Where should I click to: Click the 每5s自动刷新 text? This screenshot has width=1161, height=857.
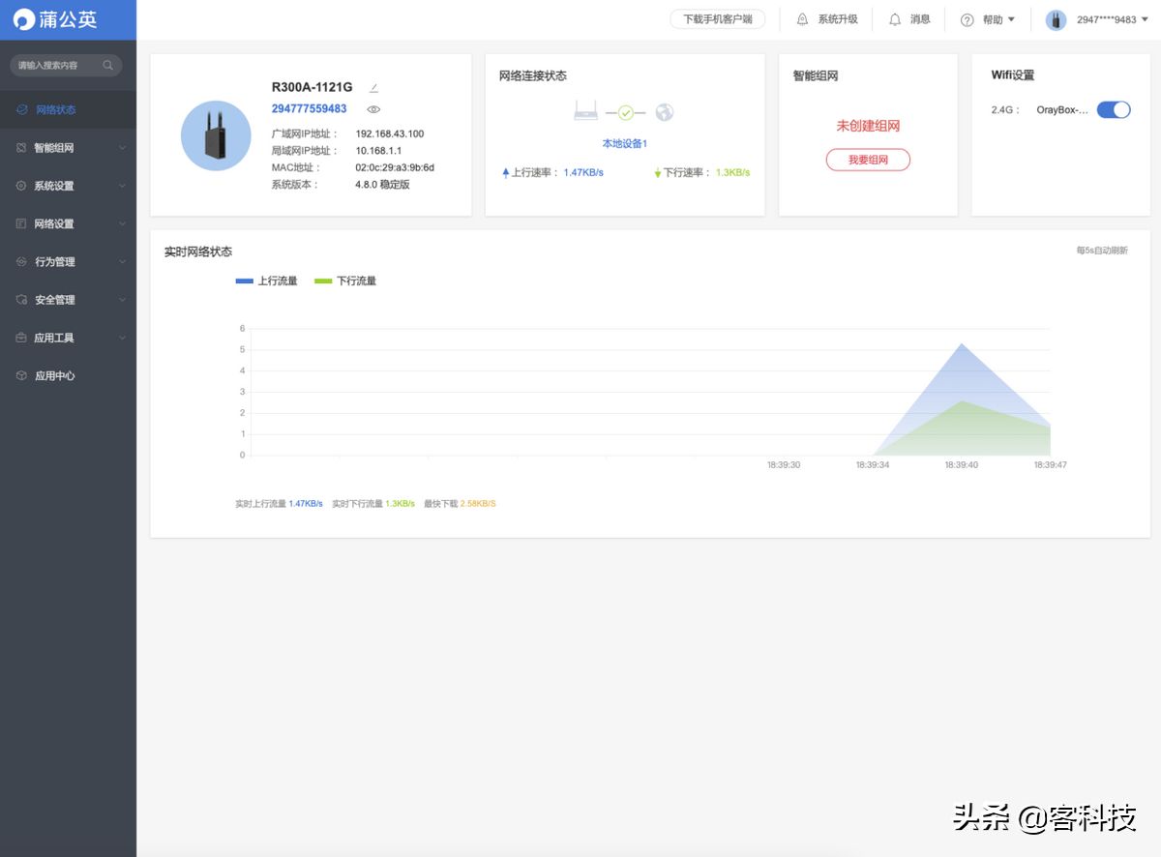coord(1102,251)
